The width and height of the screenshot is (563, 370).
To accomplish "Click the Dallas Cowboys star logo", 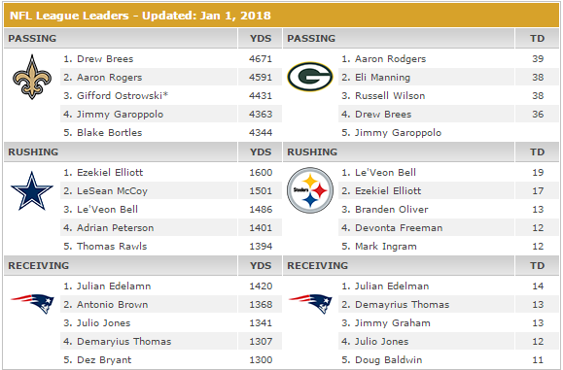I will pyautogui.click(x=32, y=190).
